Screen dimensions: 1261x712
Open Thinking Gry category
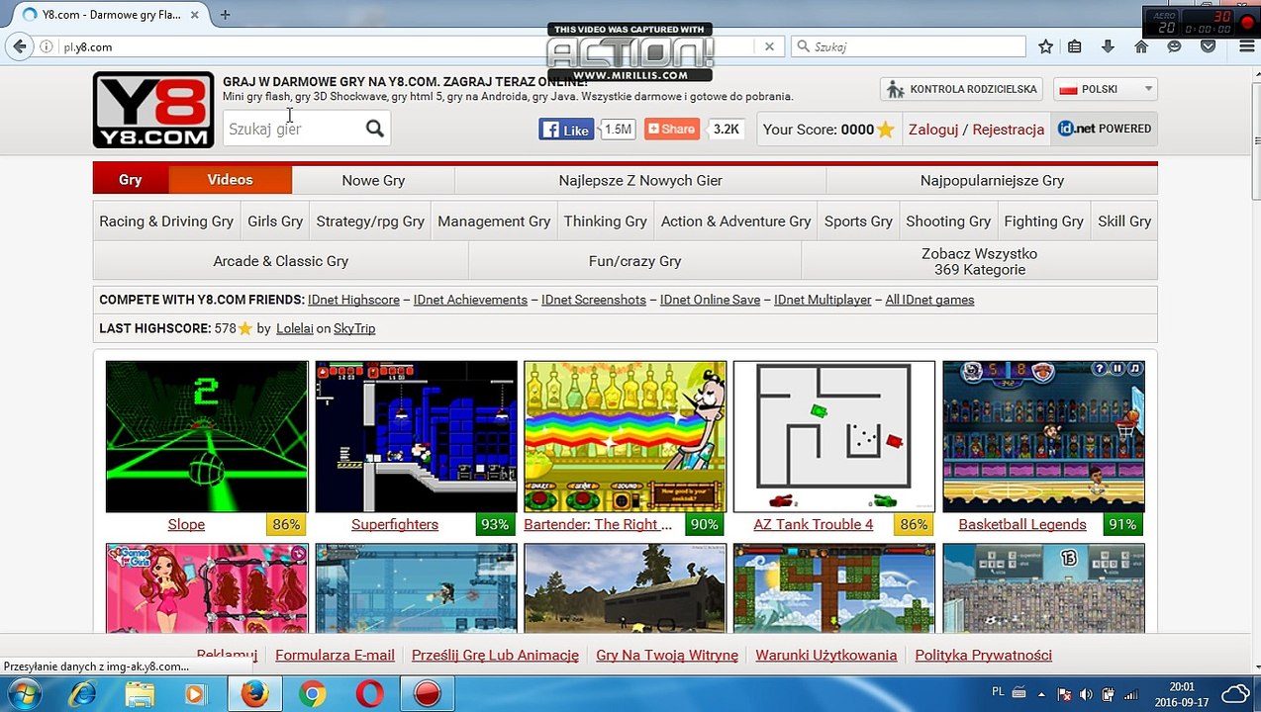tap(606, 222)
